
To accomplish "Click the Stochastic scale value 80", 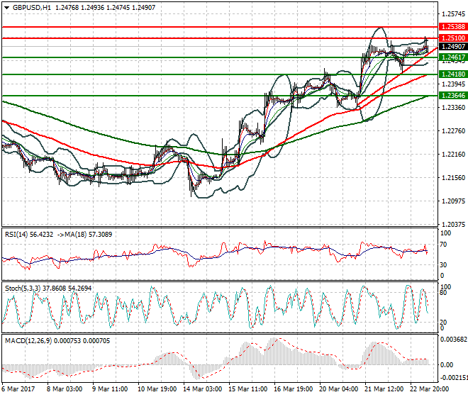I will point(444,293).
